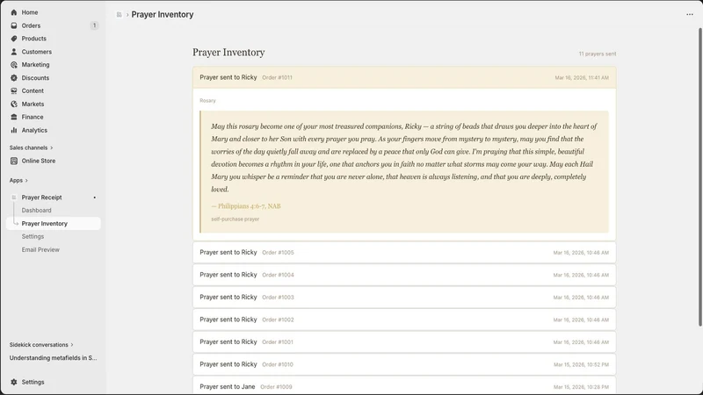Click the Discounts badge icon
This screenshot has height=395, width=703.
14,77
